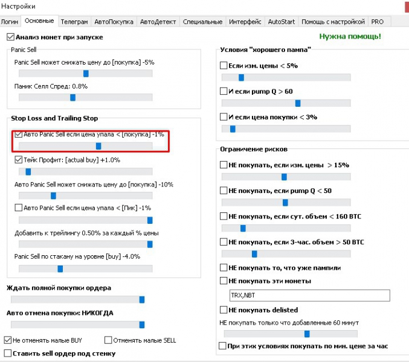Open the PRO tab

coord(378,22)
